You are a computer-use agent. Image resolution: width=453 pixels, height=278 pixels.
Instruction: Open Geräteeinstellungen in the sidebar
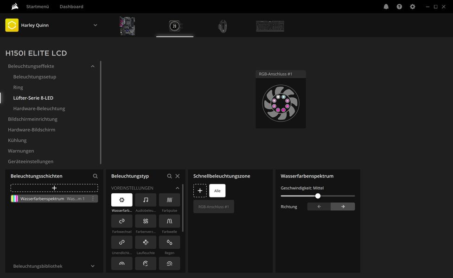31,161
